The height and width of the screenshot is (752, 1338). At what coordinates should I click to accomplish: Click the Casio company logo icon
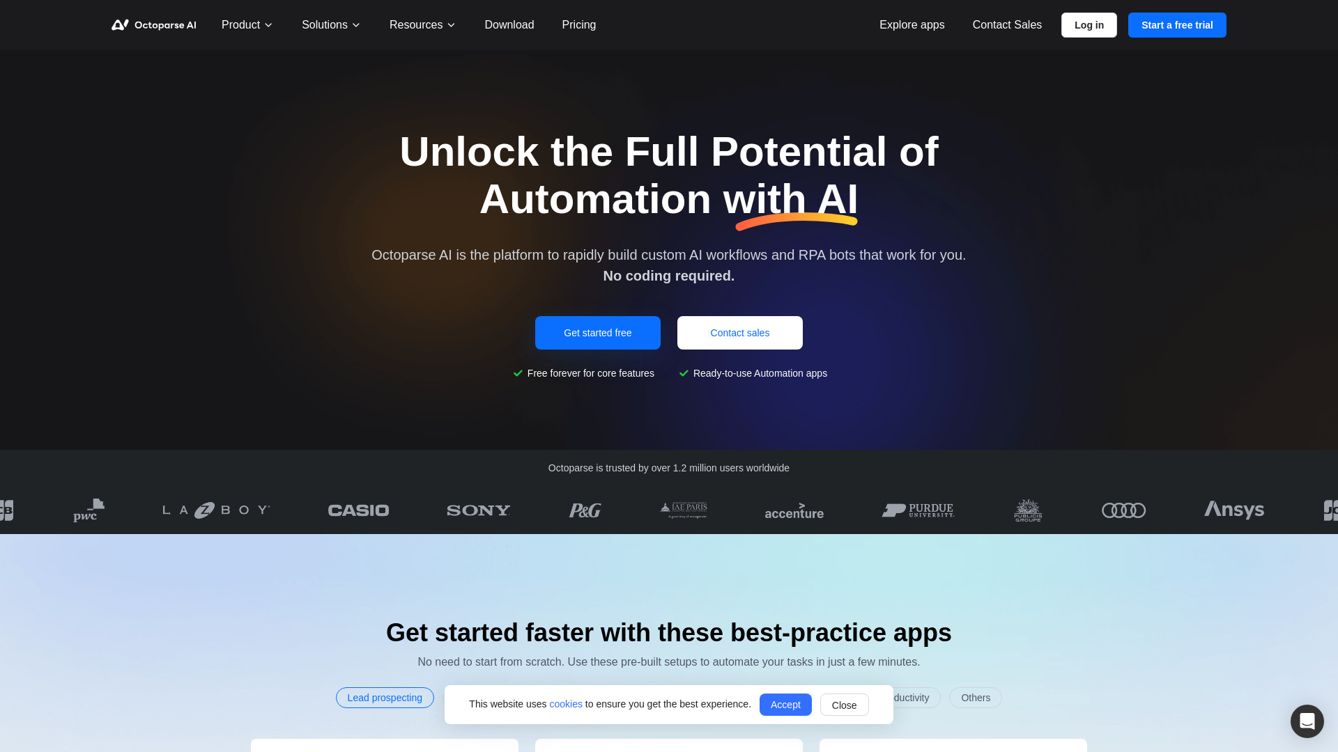tap(357, 510)
